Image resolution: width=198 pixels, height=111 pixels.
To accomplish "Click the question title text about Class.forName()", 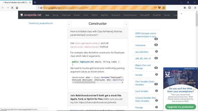I will (x=96, y=33).
